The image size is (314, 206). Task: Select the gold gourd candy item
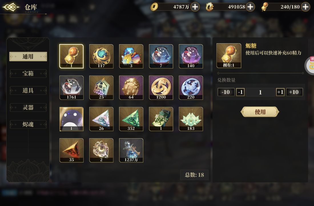coord(71,56)
